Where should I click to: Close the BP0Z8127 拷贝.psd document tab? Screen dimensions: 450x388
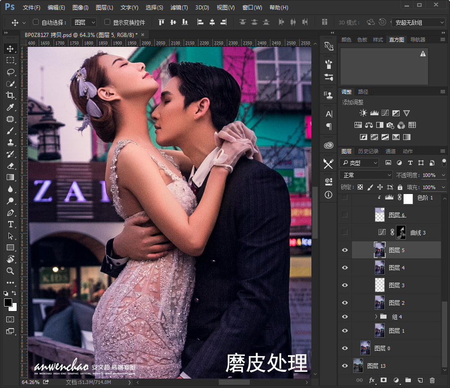(x=143, y=35)
